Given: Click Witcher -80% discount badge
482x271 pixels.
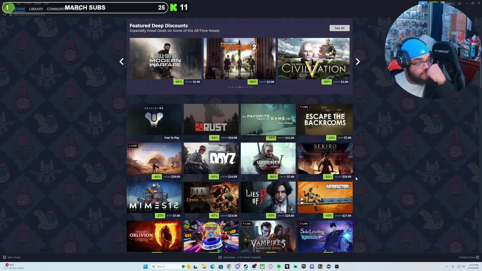Looking at the screenshot, I should (x=272, y=177).
